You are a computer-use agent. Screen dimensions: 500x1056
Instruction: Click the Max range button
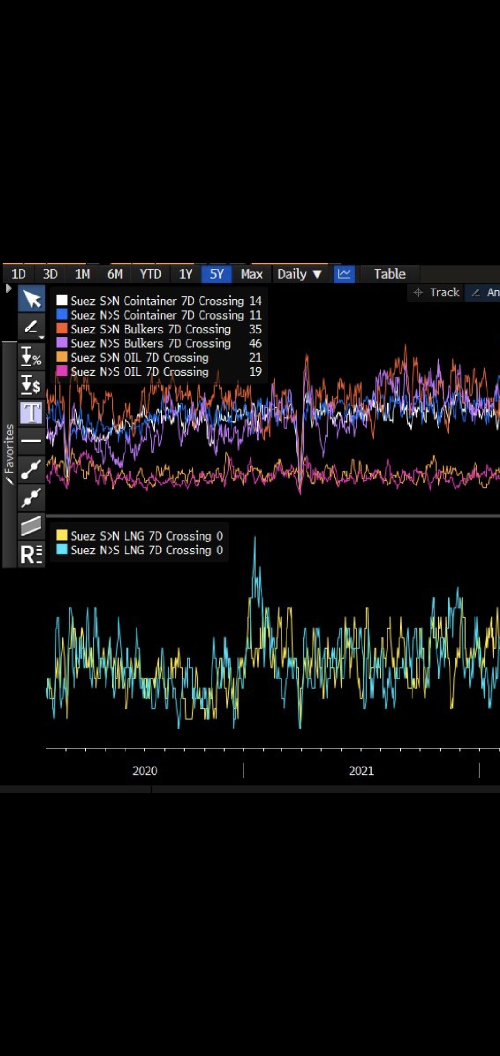coord(251,274)
